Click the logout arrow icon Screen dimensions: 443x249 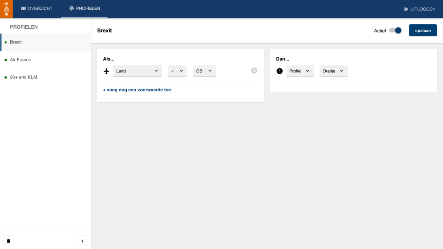406,9
